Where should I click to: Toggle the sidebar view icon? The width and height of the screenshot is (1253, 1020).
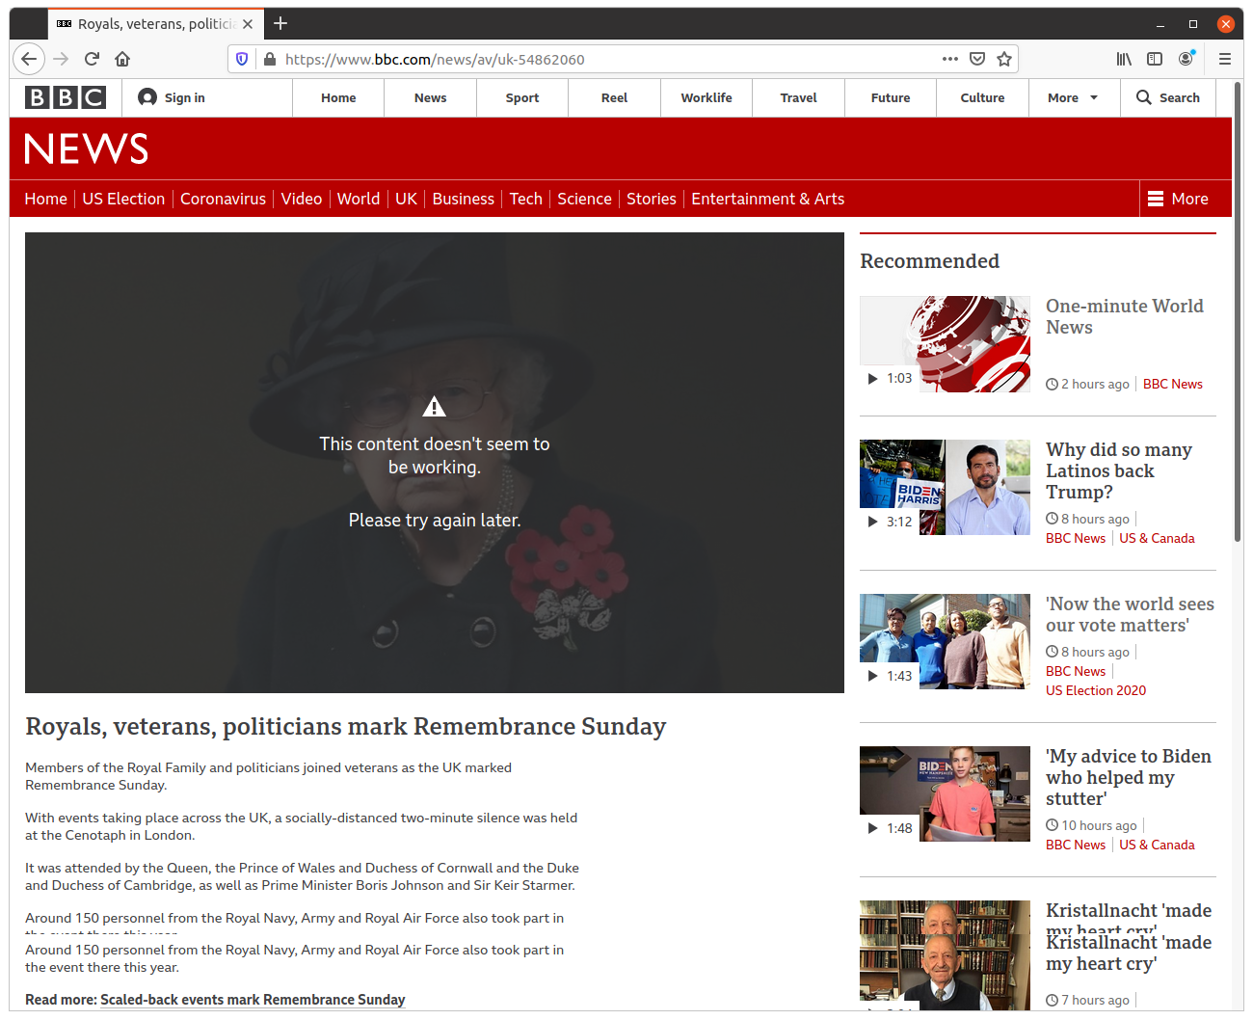pos(1155,59)
